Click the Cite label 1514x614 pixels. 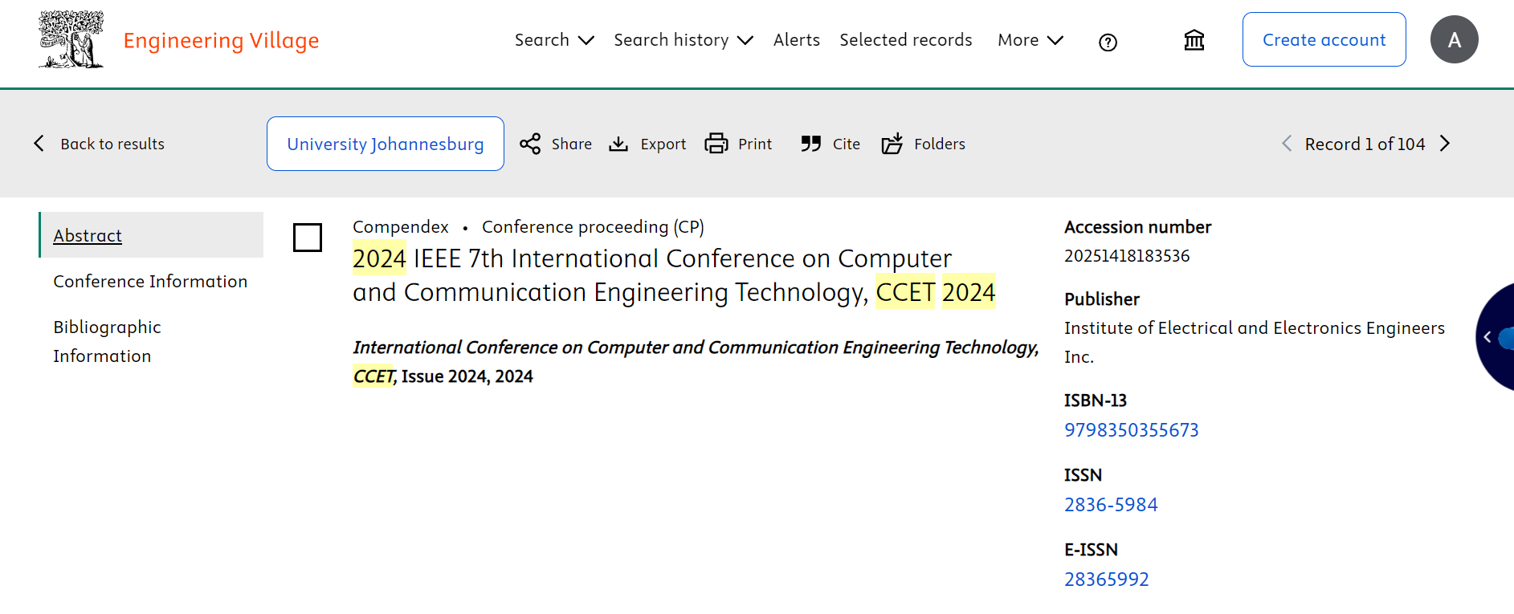click(847, 144)
